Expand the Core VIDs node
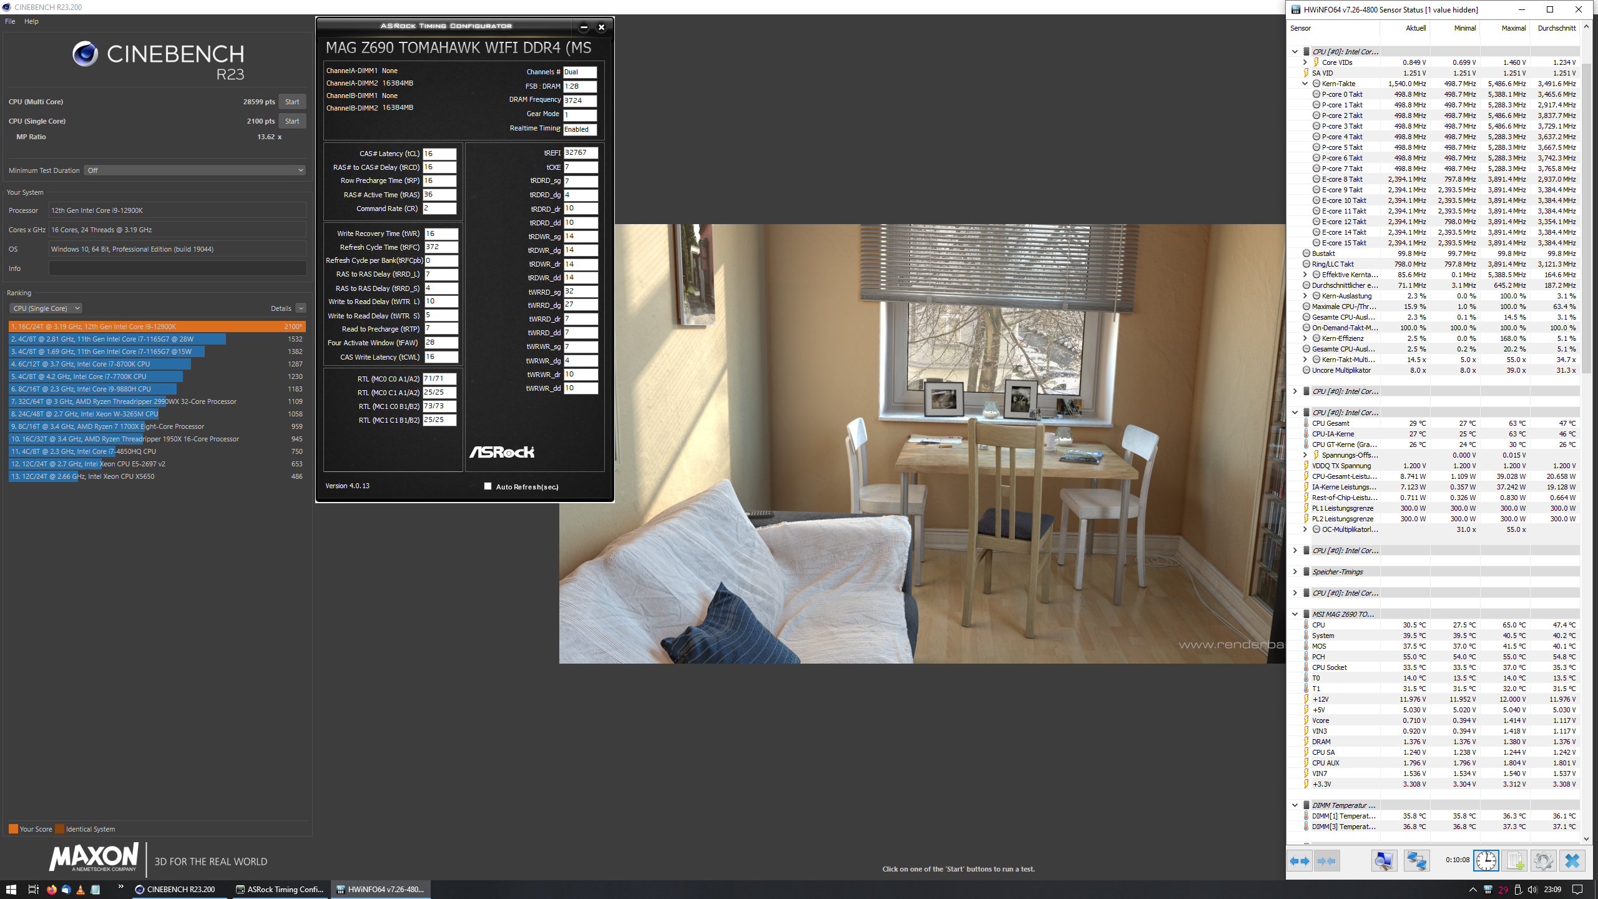The image size is (1598, 899). tap(1305, 62)
